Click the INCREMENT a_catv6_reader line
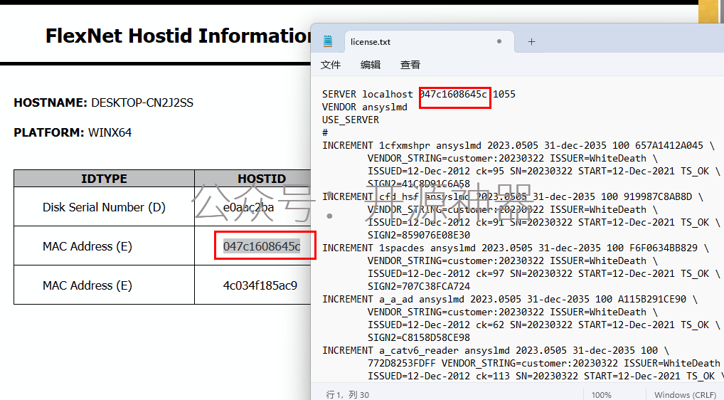 point(496,351)
